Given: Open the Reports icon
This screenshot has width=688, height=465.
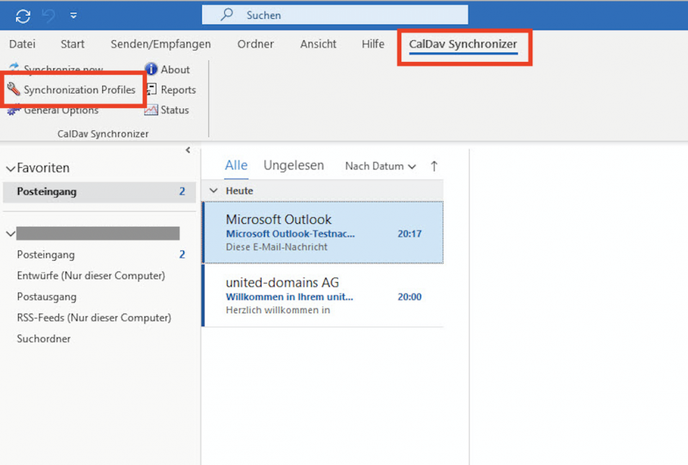Looking at the screenshot, I should [x=151, y=90].
